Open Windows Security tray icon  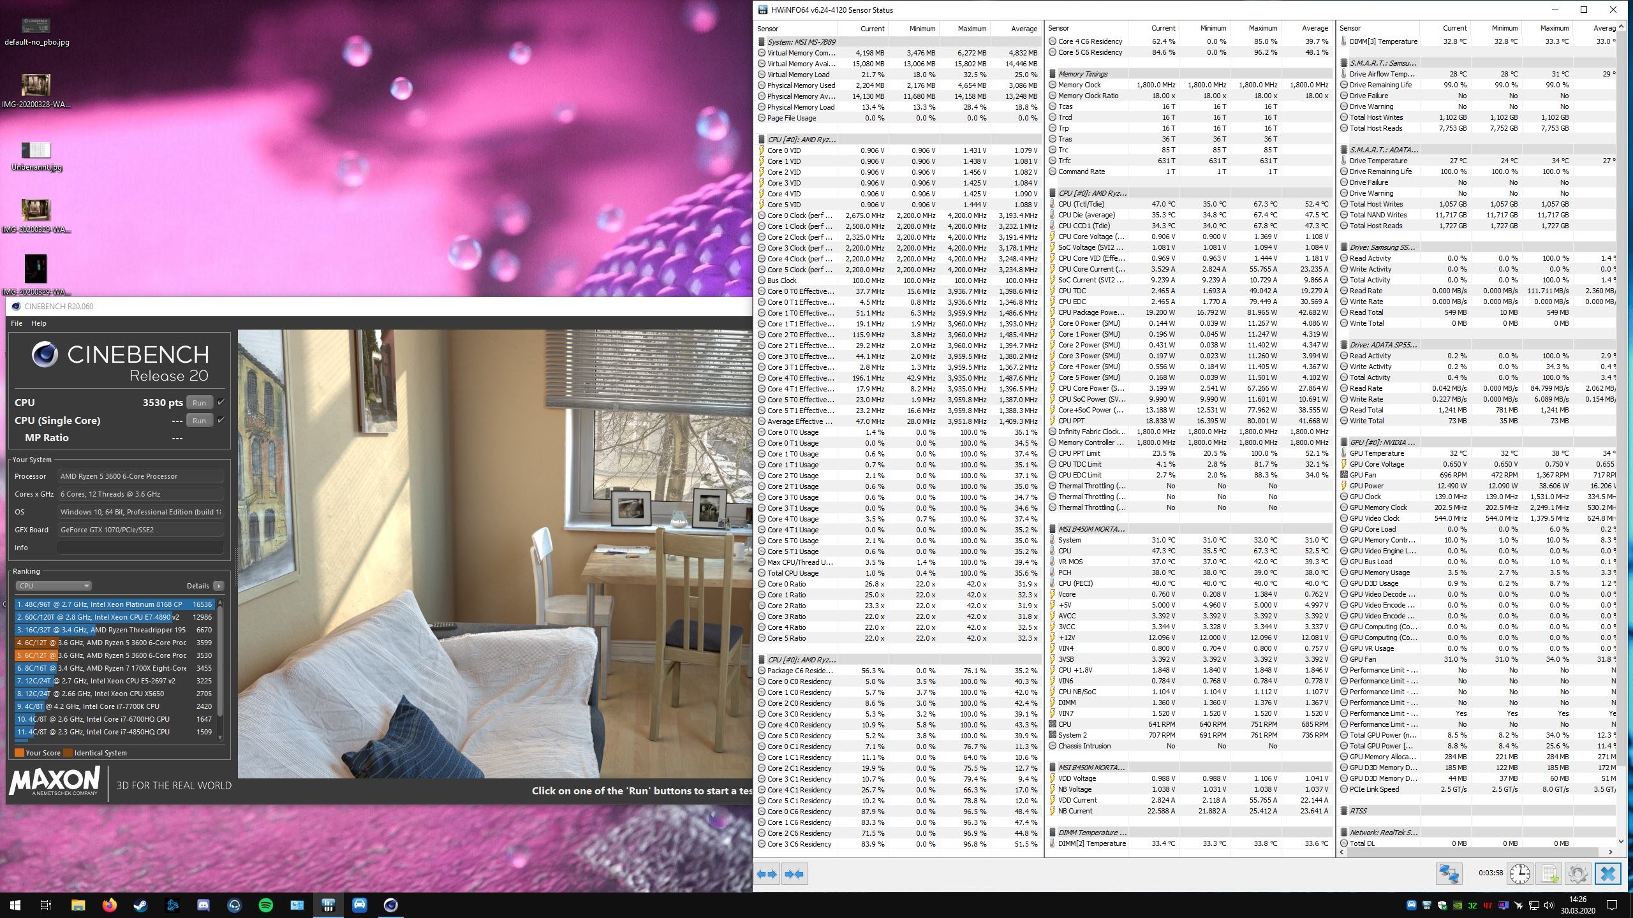pyautogui.click(x=1442, y=905)
